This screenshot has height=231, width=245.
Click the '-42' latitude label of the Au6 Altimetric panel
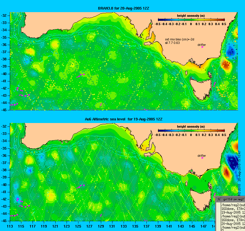4,199
